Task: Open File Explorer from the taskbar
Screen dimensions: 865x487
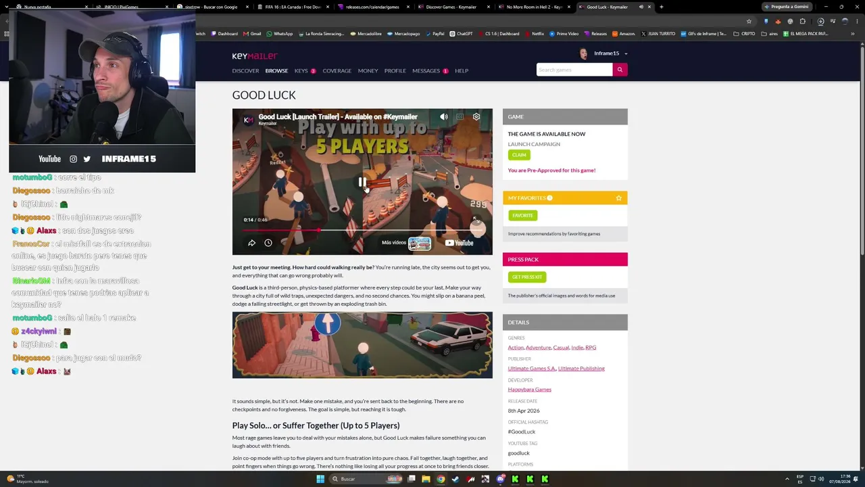Action: [x=426, y=479]
